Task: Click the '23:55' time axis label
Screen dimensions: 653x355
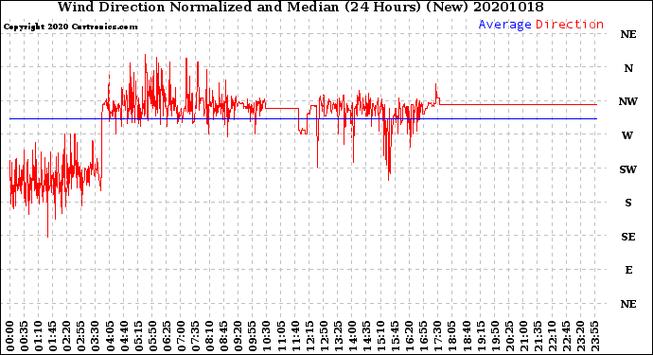Action: [x=595, y=336]
